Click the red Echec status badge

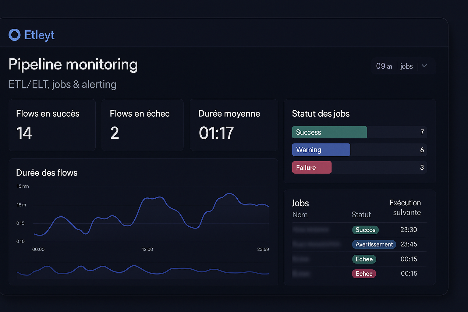[364, 274]
